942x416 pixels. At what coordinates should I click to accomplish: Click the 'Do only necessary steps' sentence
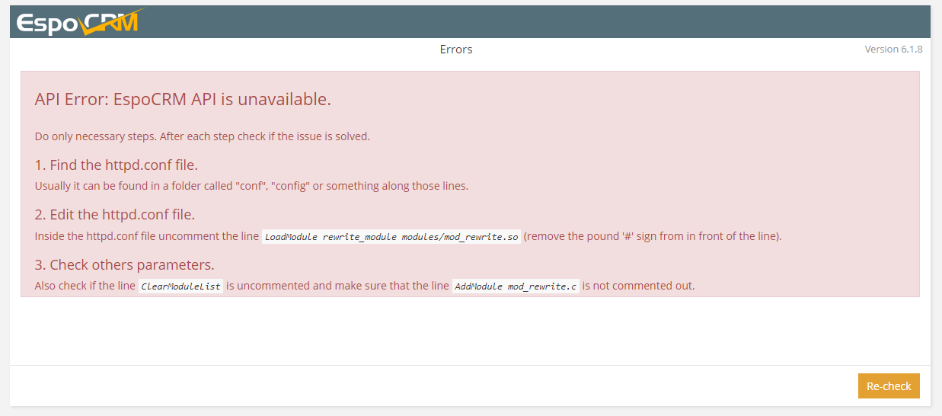point(202,136)
